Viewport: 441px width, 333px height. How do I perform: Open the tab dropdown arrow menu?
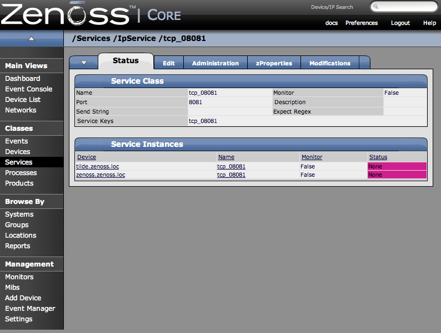(84, 63)
